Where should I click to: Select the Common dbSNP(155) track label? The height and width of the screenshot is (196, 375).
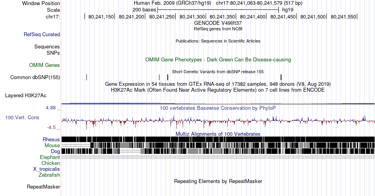[35, 77]
